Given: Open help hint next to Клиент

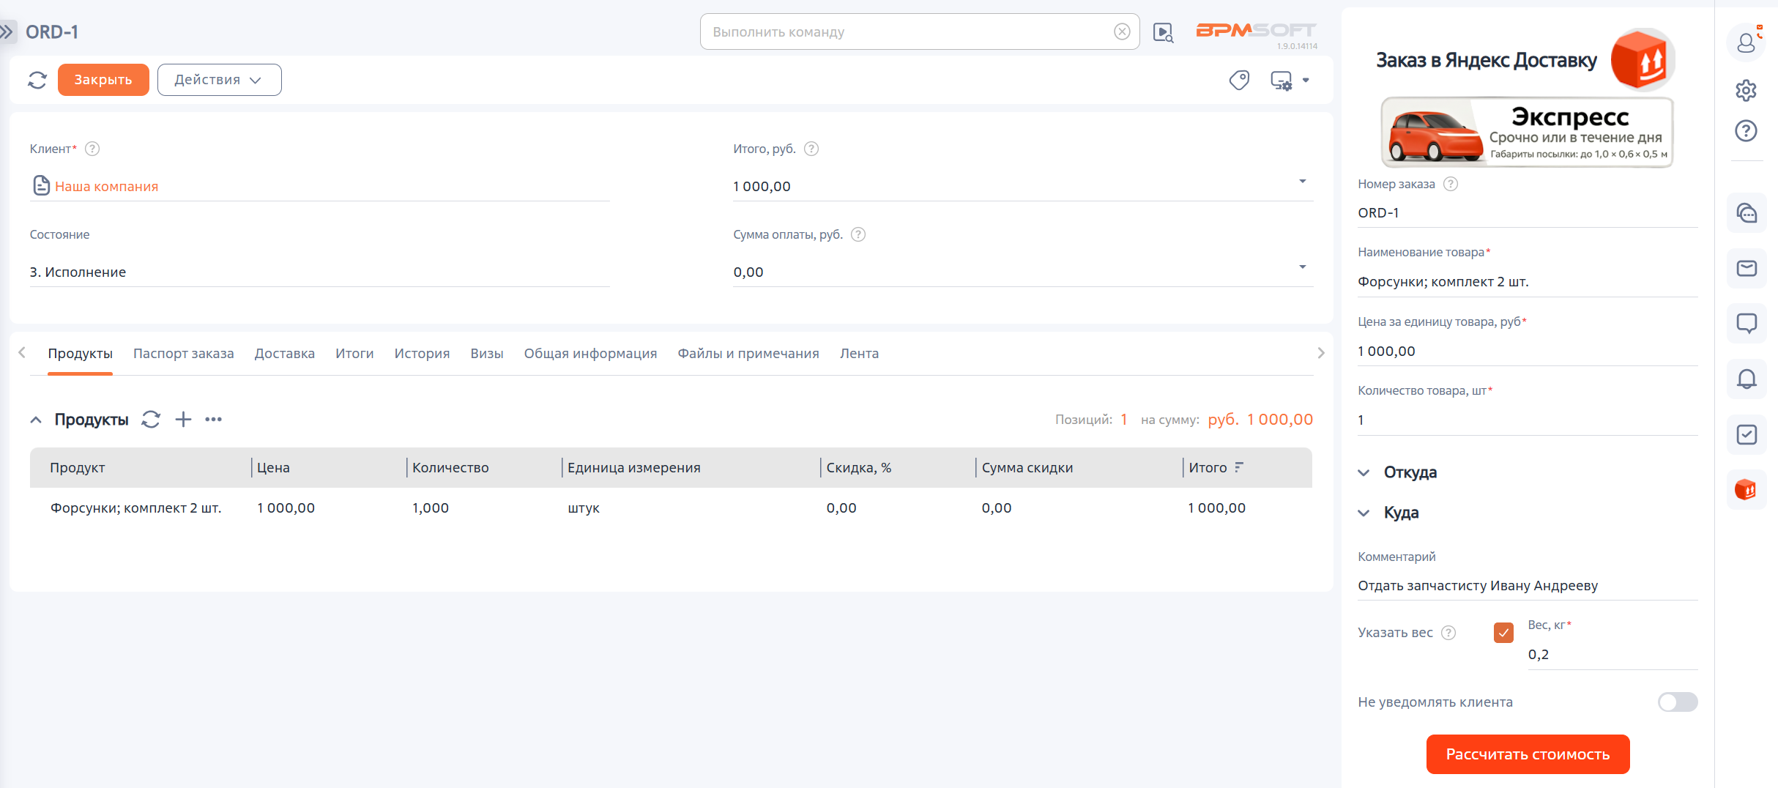Looking at the screenshot, I should (92, 149).
